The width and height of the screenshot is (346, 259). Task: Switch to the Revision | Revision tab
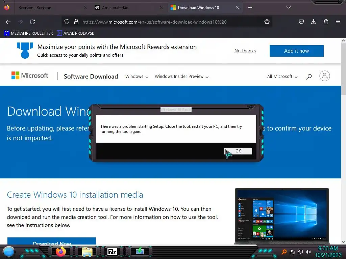click(x=52, y=8)
